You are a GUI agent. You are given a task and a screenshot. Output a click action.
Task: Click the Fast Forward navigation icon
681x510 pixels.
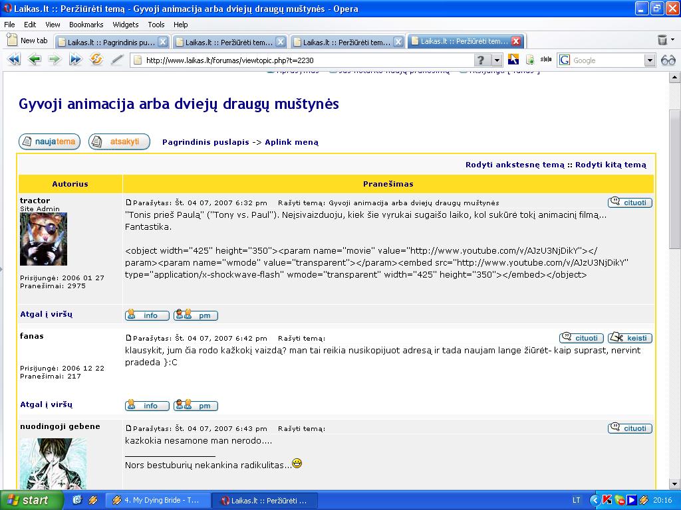pos(76,60)
